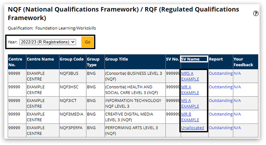
Task: View Outstanding report for Performing Arts Level 3
Action: 220,128
